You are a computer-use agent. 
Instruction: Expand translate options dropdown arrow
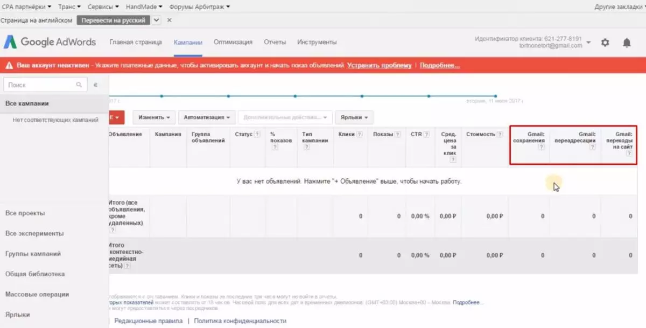tap(157, 20)
